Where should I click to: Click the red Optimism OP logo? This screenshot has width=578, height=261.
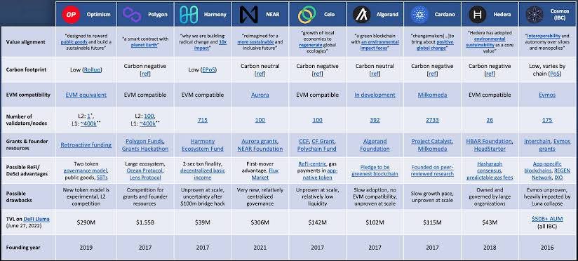pyautogui.click(x=71, y=14)
